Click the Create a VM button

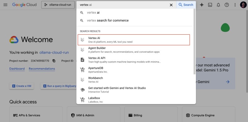tap(21, 86)
